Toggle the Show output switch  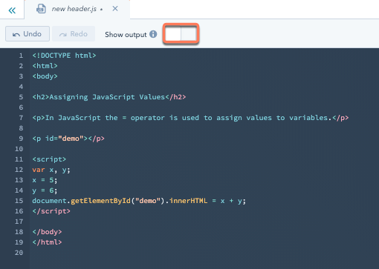click(181, 34)
